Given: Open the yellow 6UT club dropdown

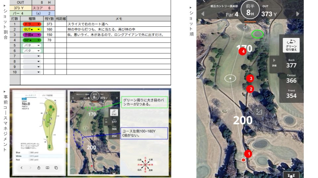Looking at the screenshot, I should click(31, 30).
